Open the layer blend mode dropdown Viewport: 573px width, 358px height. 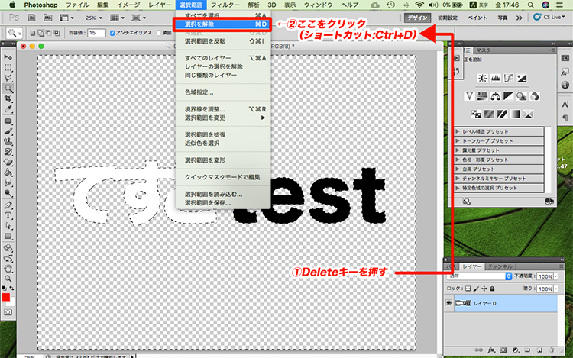point(479,276)
